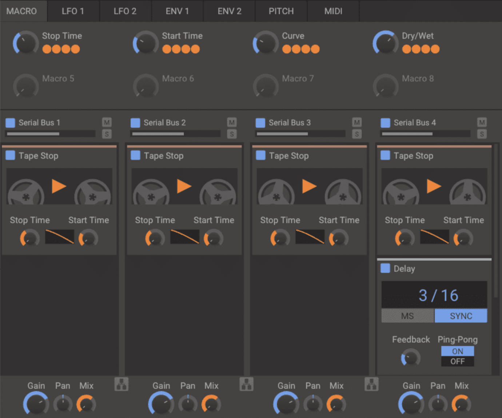This screenshot has height=418, width=502.
Task: Mute Serial Bus 2 with M button
Action: click(x=232, y=122)
